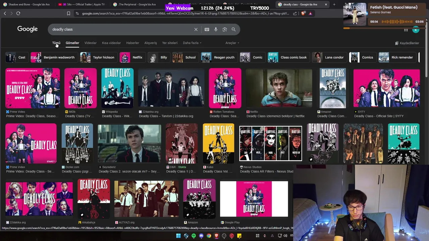The width and height of the screenshot is (429, 241).
Task: Start voice search with microphone icon
Action: (x=216, y=29)
